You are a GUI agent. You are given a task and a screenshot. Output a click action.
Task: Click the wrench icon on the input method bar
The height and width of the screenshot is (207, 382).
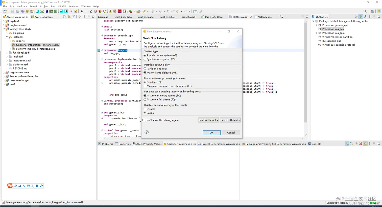point(41,186)
